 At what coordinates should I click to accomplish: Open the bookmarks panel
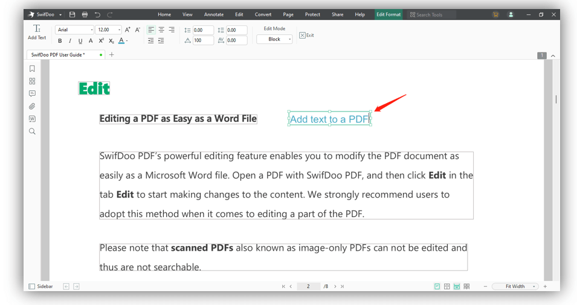coord(32,69)
